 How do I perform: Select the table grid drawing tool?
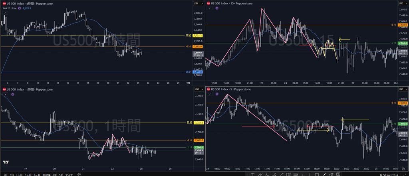(x=288, y=174)
